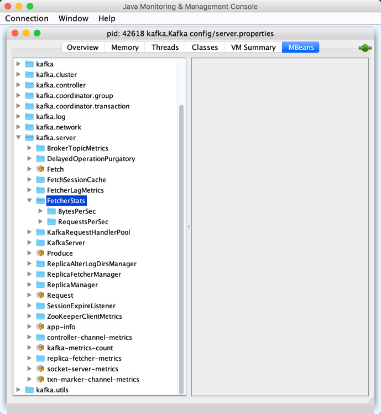The width and height of the screenshot is (381, 414).
Task: Click the txn-marker-channel-metrics bean icon
Action: point(40,380)
